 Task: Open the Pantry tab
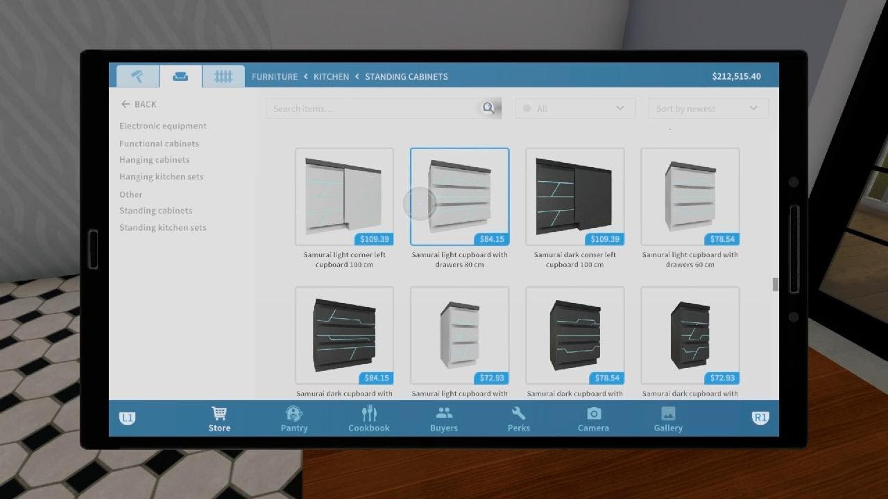tap(294, 419)
